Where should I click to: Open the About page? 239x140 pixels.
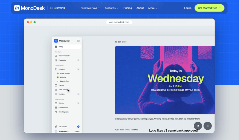pos(140,8)
